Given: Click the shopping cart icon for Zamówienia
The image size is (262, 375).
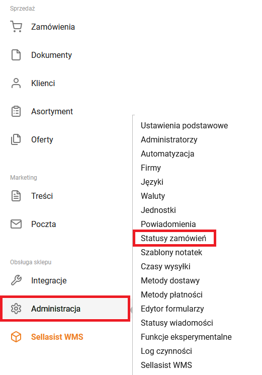Looking at the screenshot, I should [x=16, y=27].
